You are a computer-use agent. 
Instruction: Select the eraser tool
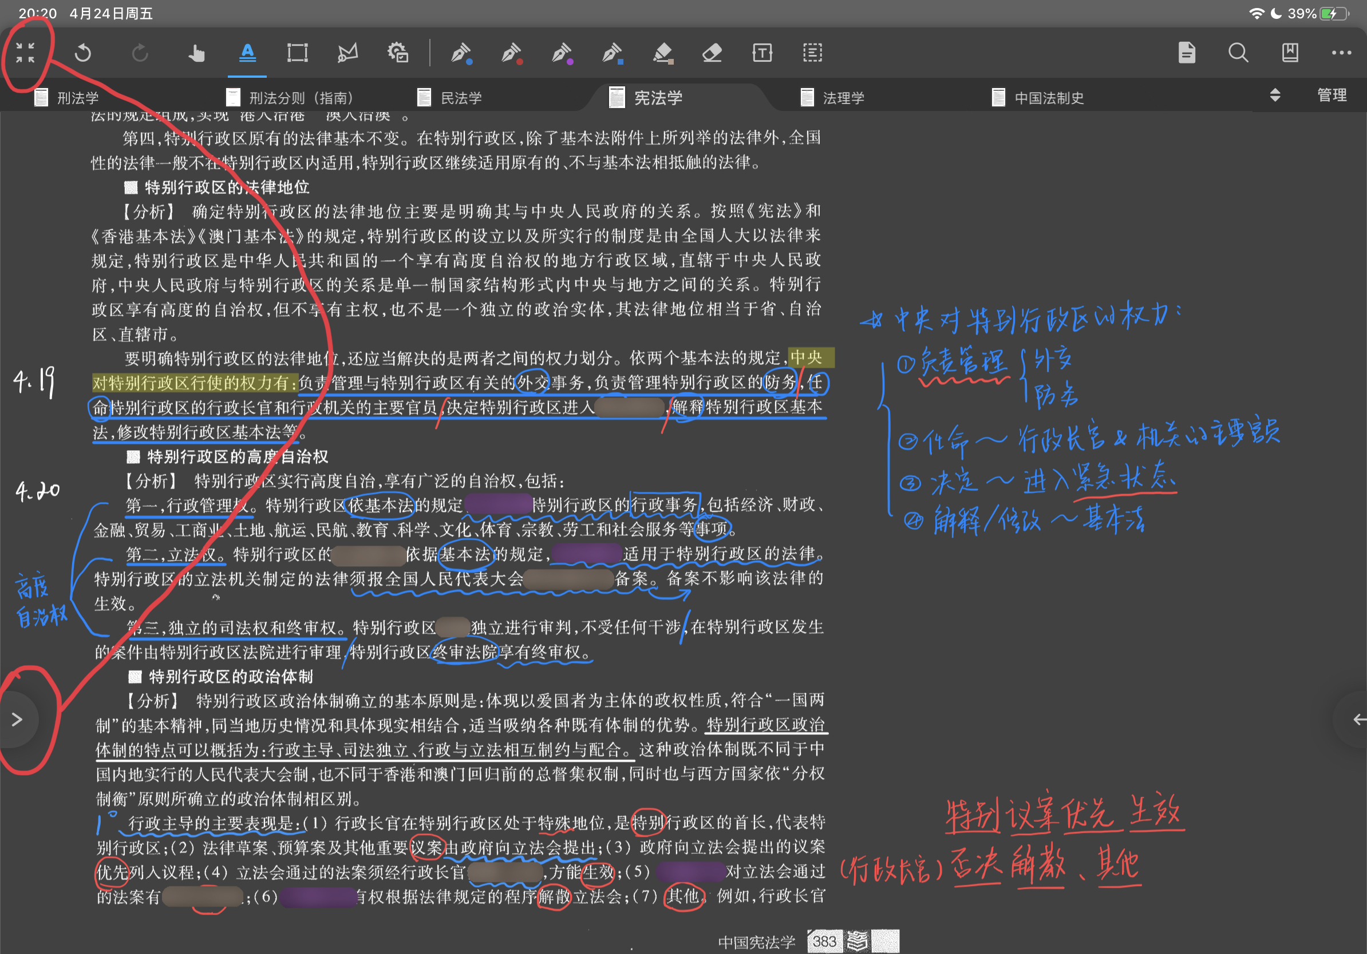[712, 53]
